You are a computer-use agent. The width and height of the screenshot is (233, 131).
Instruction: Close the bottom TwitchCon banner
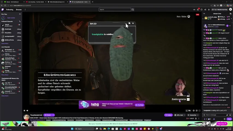230,124
